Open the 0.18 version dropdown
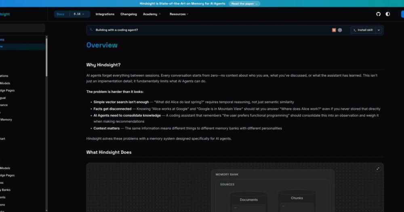This screenshot has width=404, height=212. point(79,14)
